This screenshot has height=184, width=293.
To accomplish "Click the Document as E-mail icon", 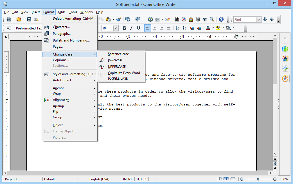I will click(x=36, y=19).
